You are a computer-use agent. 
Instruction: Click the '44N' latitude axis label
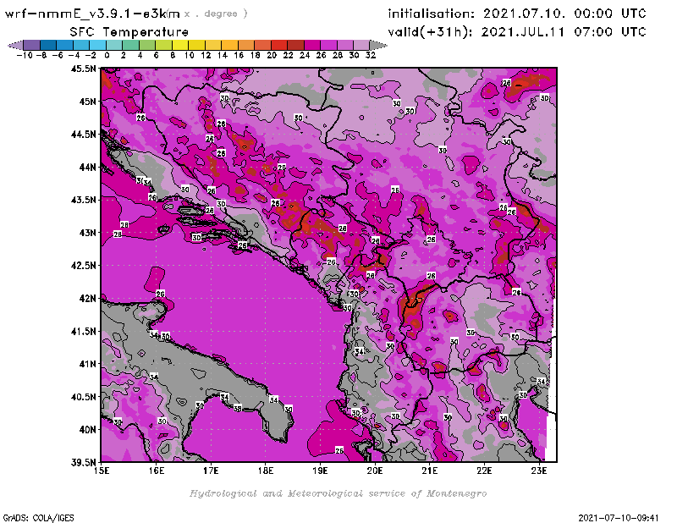(x=87, y=167)
